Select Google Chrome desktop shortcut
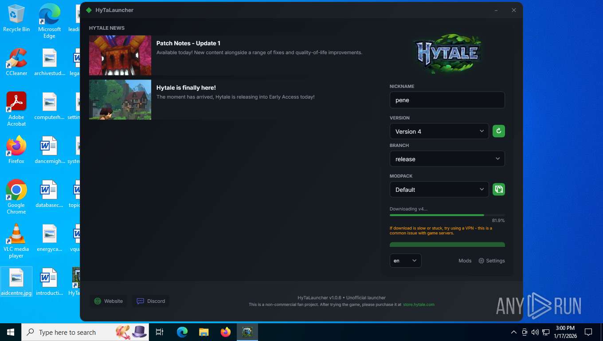Image resolution: width=603 pixels, height=341 pixels. [16, 197]
